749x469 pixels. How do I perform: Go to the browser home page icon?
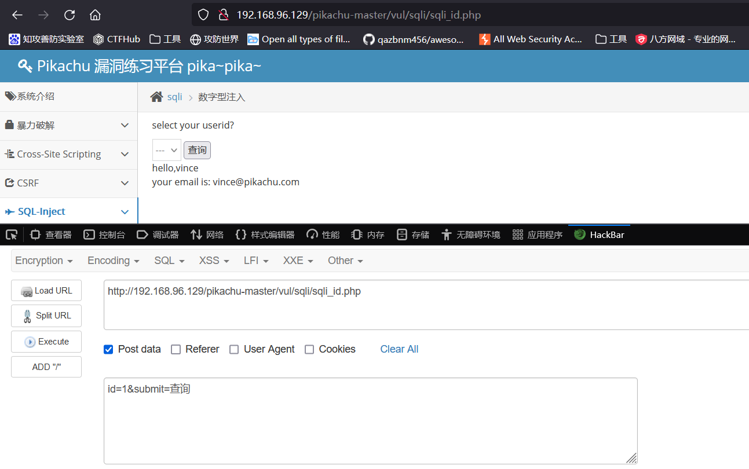(95, 15)
